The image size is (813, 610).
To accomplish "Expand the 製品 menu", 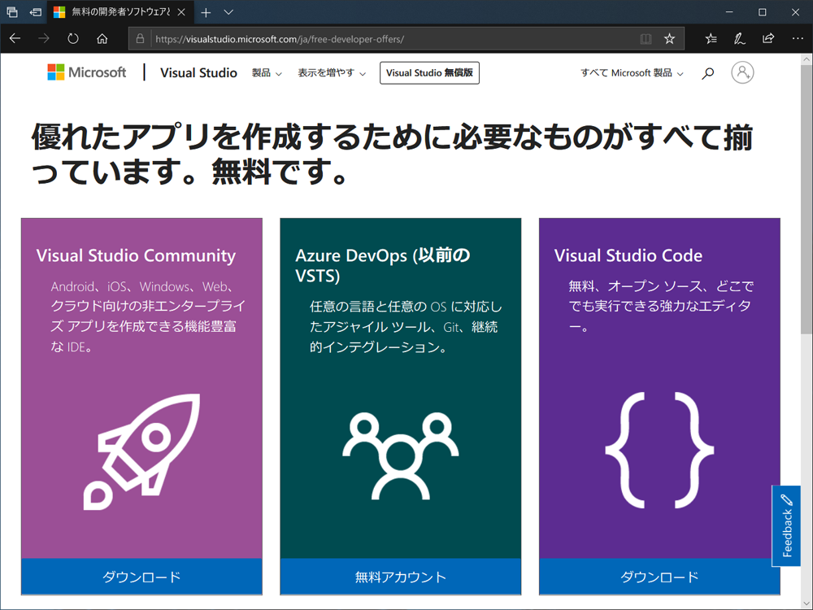I will coord(267,73).
